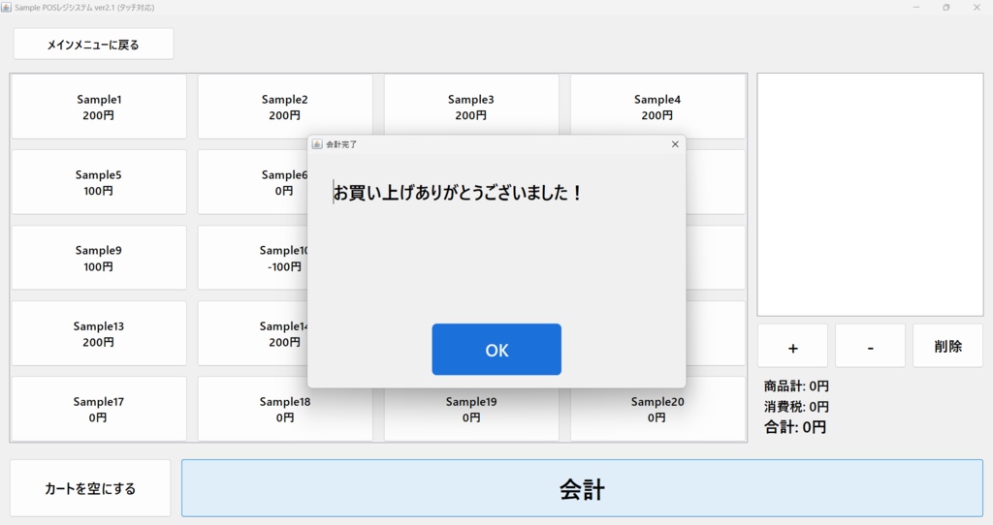Maximize the POS main window

tap(946, 8)
